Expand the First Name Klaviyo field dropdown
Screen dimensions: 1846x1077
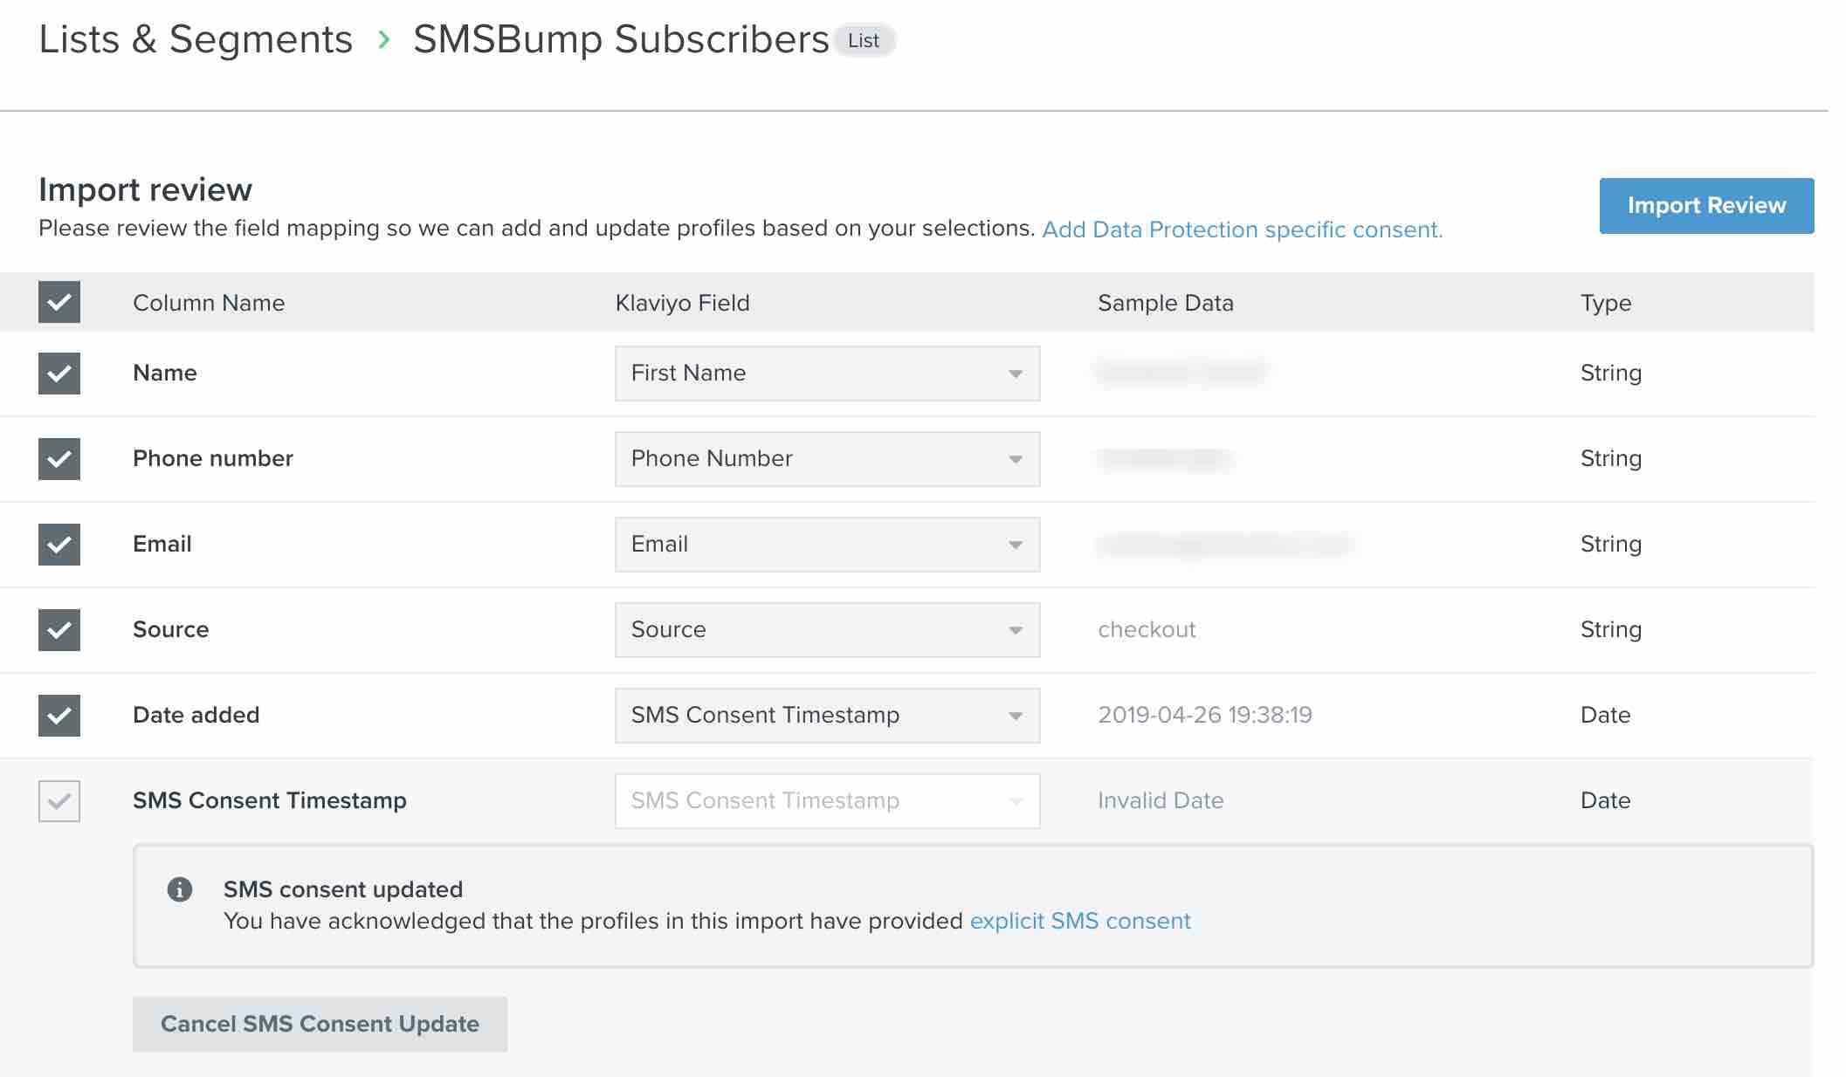pyautogui.click(x=1015, y=373)
